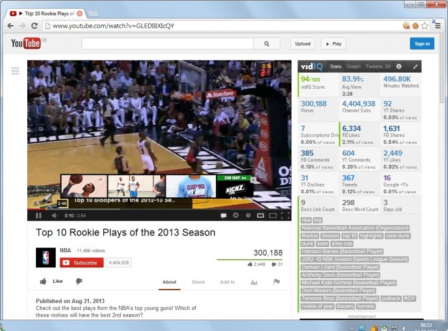Report video with flag icon
This screenshot has width=448, height=331.
coord(276,282)
